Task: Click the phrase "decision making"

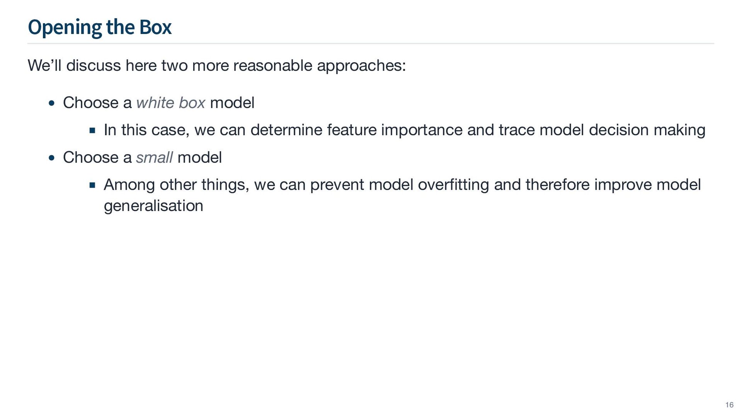Action: 647,130
